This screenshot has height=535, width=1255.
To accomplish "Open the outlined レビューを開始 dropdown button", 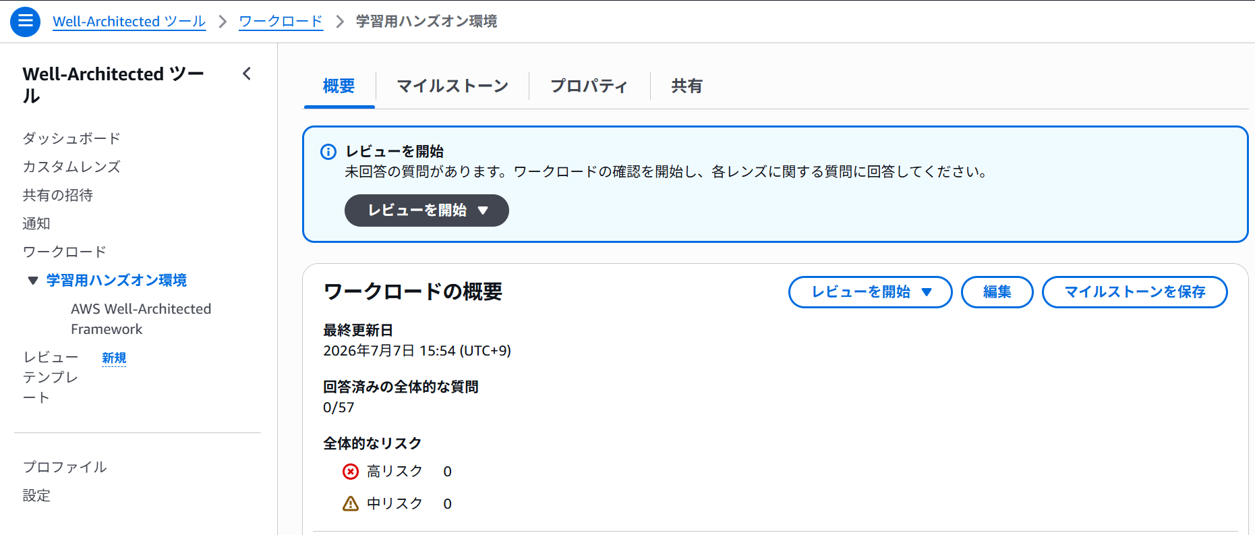I will point(870,292).
